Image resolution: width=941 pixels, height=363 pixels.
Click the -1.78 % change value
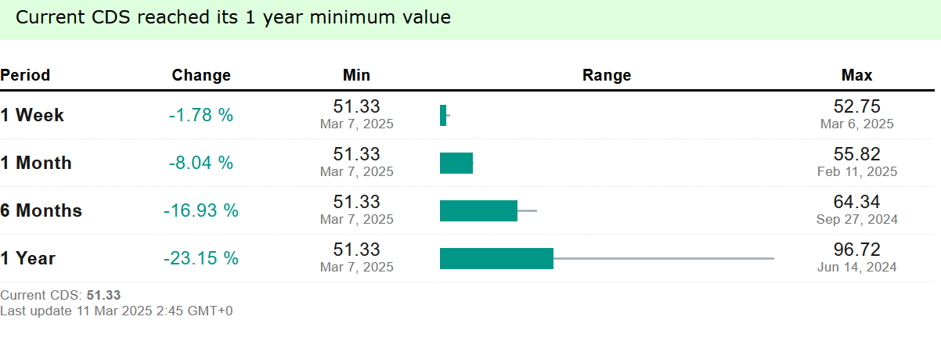(x=201, y=116)
